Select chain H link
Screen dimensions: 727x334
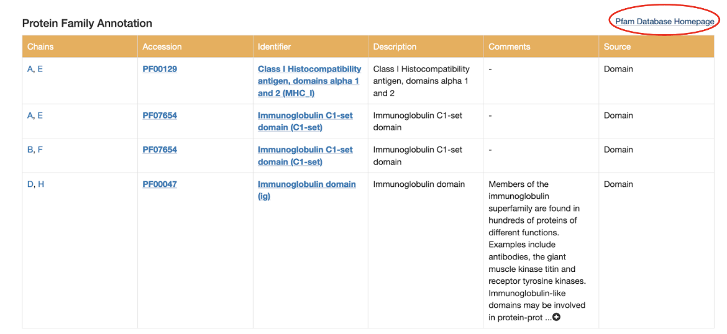[41, 184]
